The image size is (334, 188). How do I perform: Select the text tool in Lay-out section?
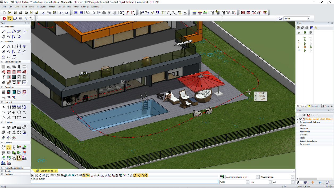(3, 107)
